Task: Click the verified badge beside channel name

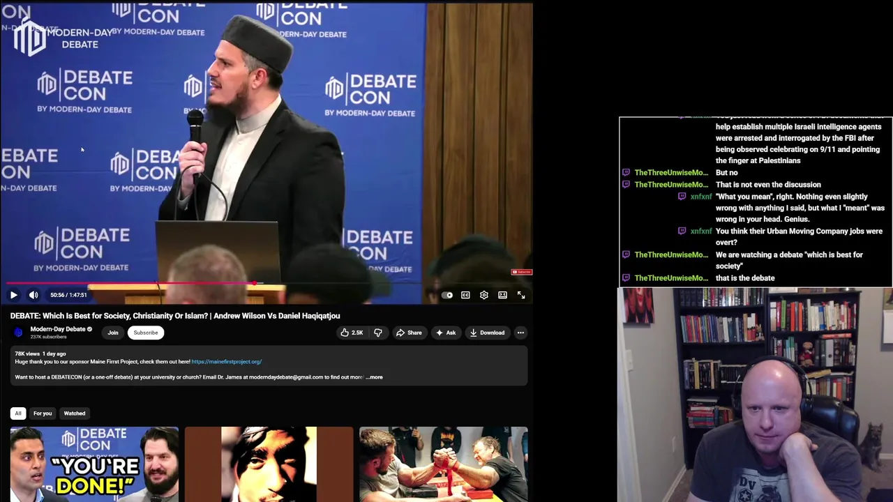Action: [x=89, y=329]
